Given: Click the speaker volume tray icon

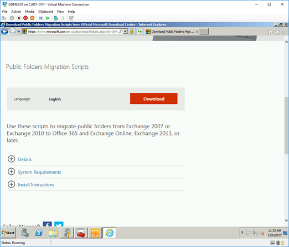Looking at the screenshot, I should pyautogui.click(x=262, y=233).
